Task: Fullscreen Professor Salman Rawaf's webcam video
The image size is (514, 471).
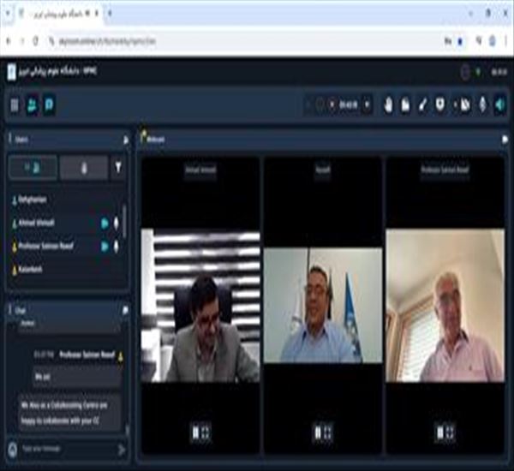Action: tap(450, 432)
